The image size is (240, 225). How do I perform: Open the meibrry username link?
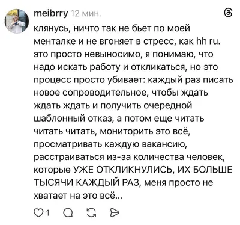coord(51,14)
